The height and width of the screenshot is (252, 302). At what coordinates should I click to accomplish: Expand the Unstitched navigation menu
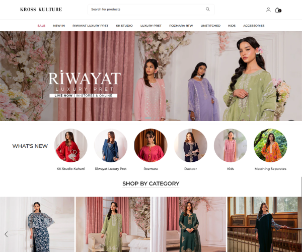tap(210, 26)
